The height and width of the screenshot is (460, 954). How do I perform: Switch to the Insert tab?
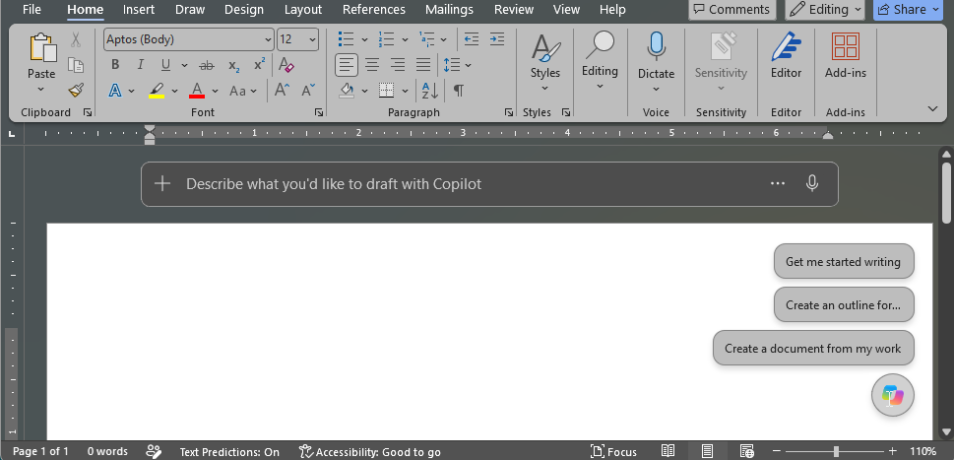pyautogui.click(x=139, y=10)
